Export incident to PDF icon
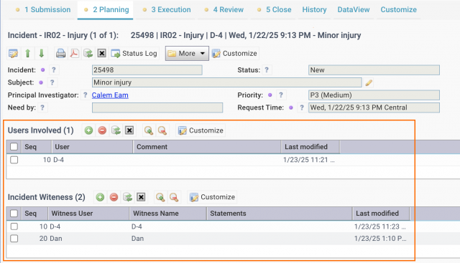Image resolution: width=460 pixels, height=263 pixels. pos(75,54)
